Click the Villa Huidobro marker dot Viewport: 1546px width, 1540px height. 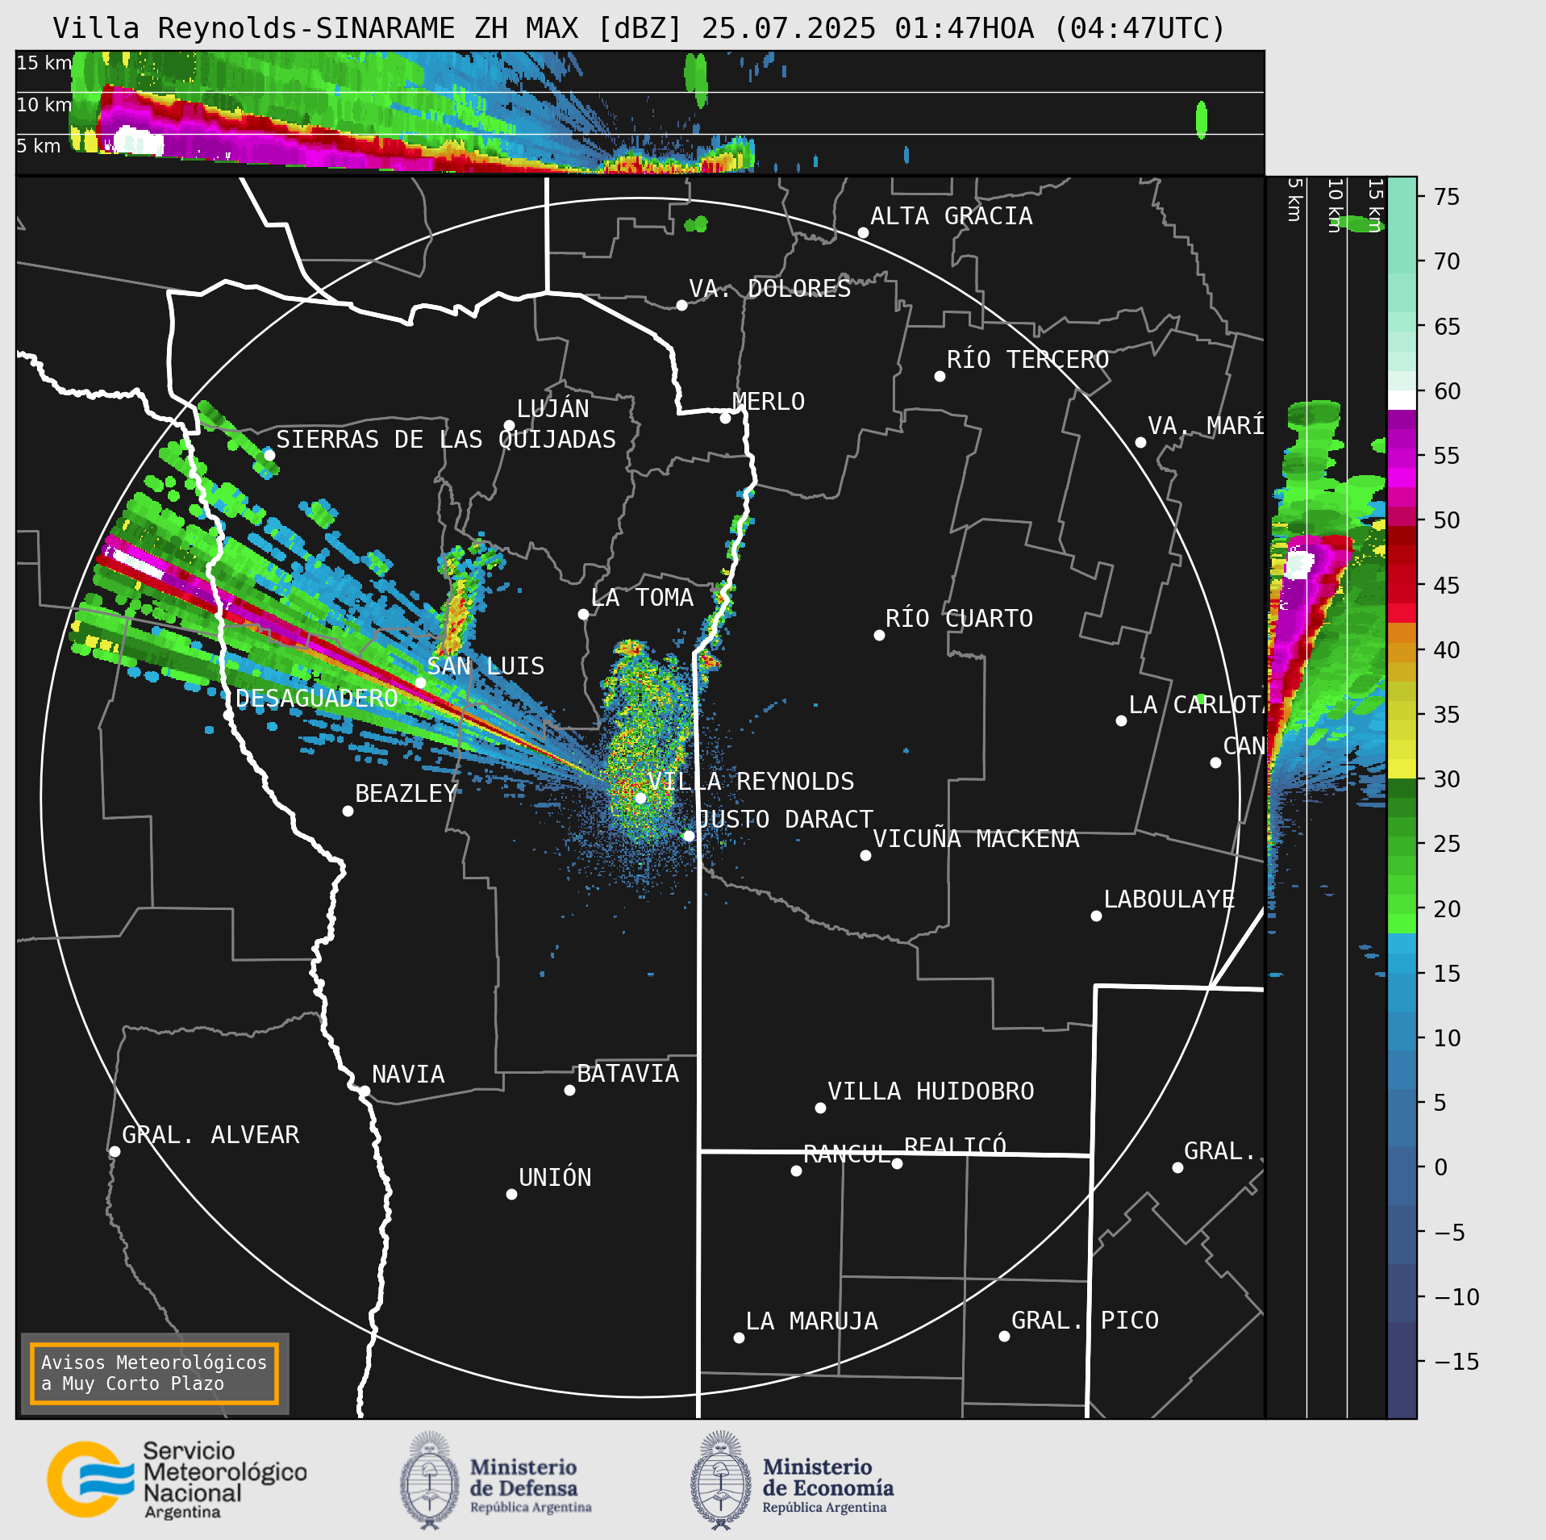point(820,1108)
